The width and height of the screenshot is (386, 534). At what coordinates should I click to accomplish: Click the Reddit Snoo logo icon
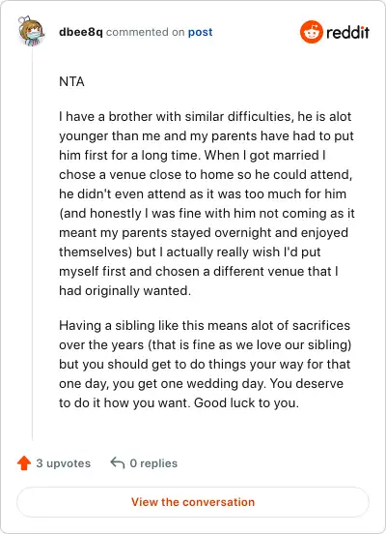pos(312,32)
